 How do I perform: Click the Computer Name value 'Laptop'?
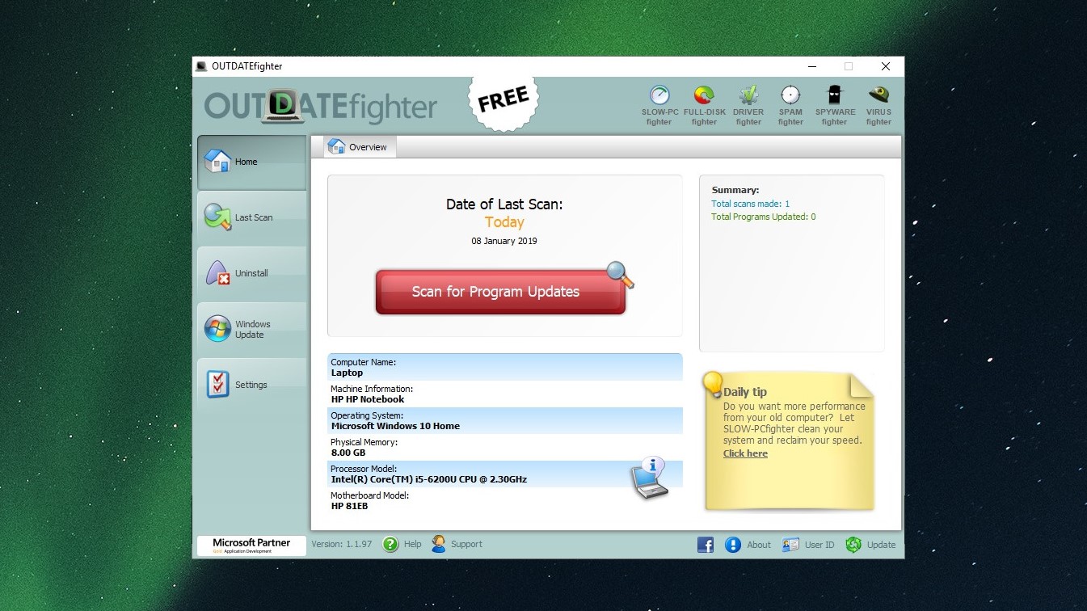347,373
